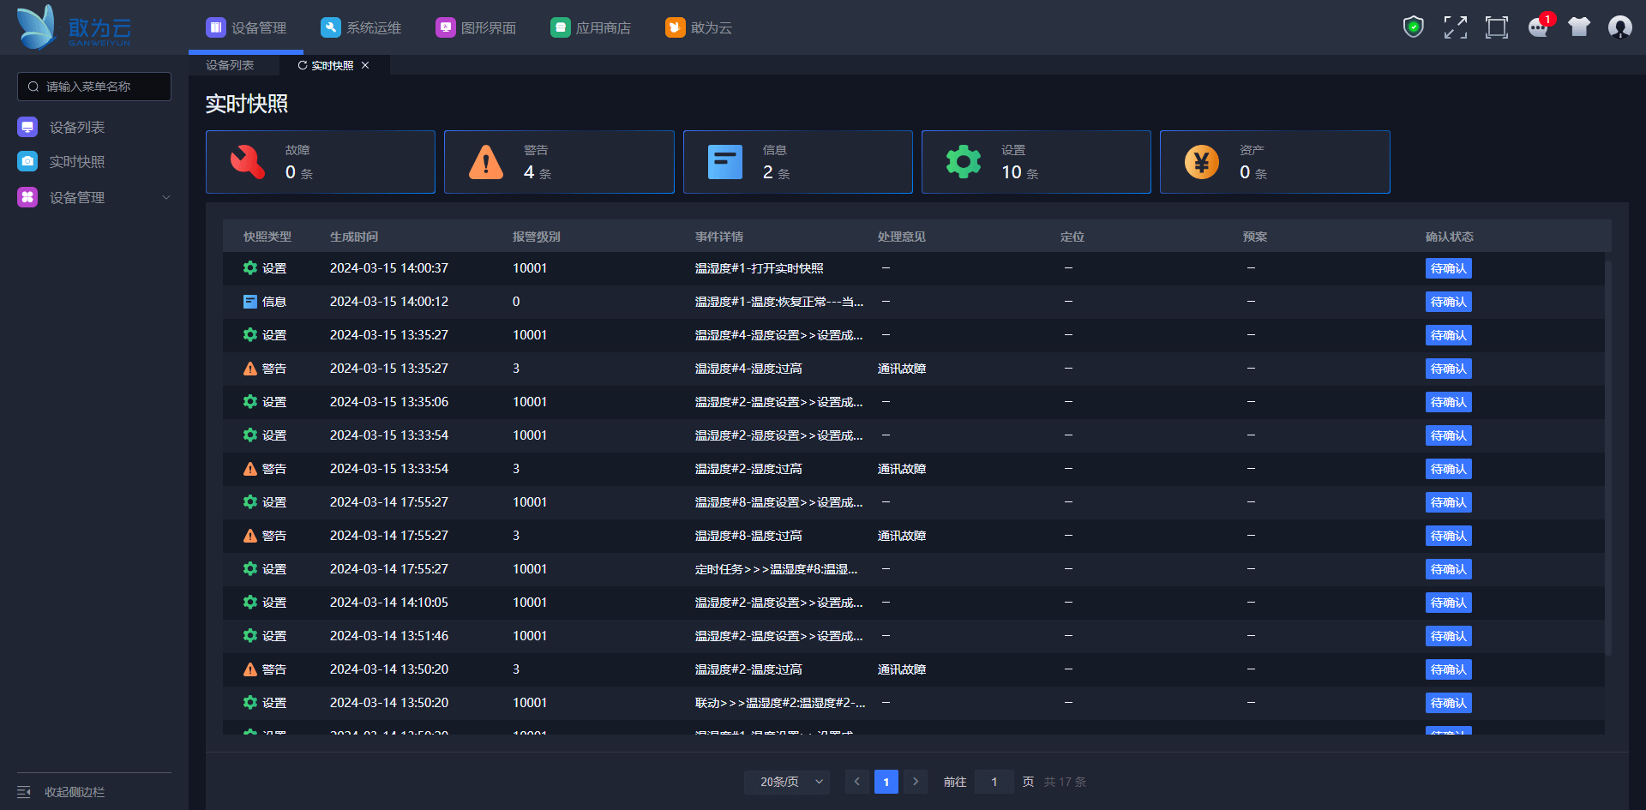Image resolution: width=1646 pixels, height=810 pixels.
Task: Focus the menu name search field
Action: tap(94, 87)
